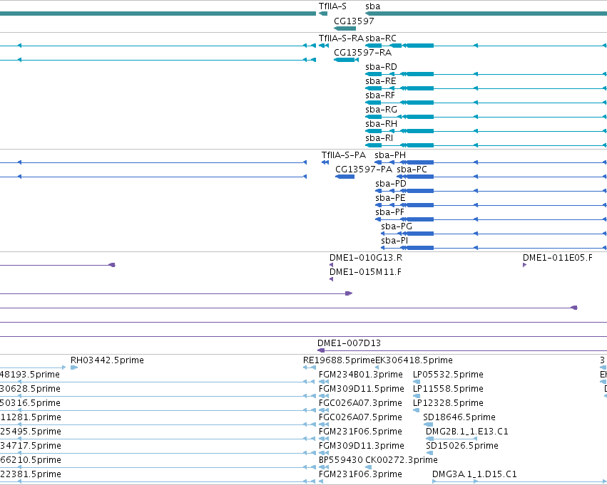Screen dimensions: 607x485
Task: Click the RE19688.5prime EST label
Action: (339, 360)
